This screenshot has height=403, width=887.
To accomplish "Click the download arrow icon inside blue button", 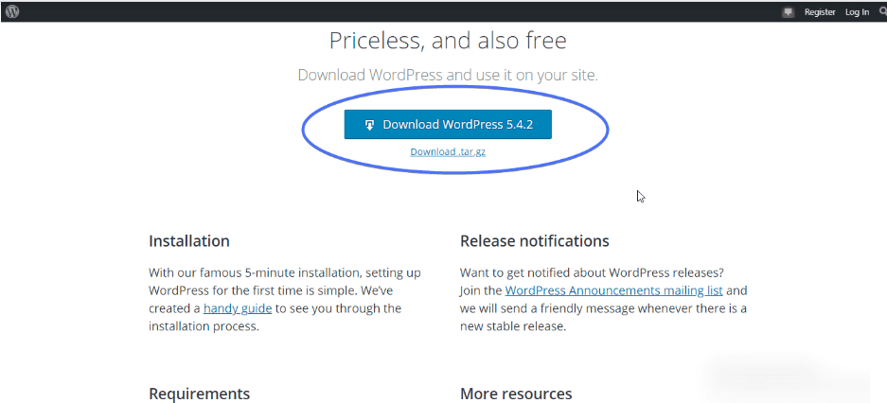I will click(369, 125).
